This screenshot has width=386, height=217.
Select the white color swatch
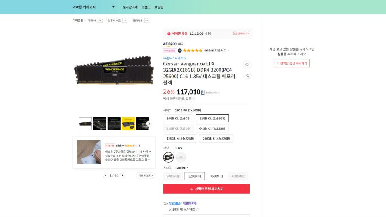point(181,157)
